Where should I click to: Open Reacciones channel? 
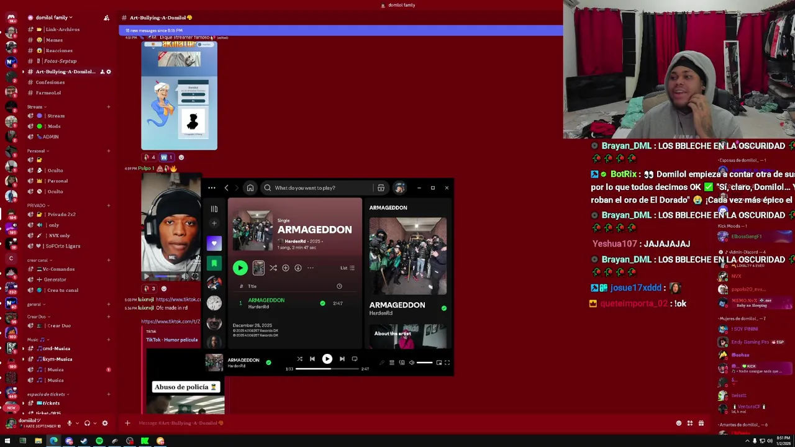[59, 50]
